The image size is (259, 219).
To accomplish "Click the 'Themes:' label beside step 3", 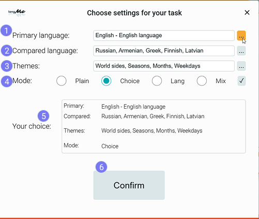I will tap(26, 66).
